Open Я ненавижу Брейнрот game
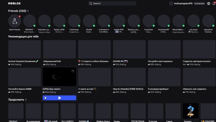This screenshot has height=122, width=216. pyautogui.click(x=164, y=77)
